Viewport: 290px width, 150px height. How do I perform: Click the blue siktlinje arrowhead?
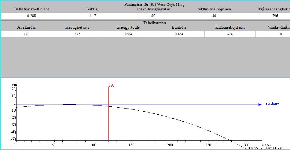click(260, 105)
